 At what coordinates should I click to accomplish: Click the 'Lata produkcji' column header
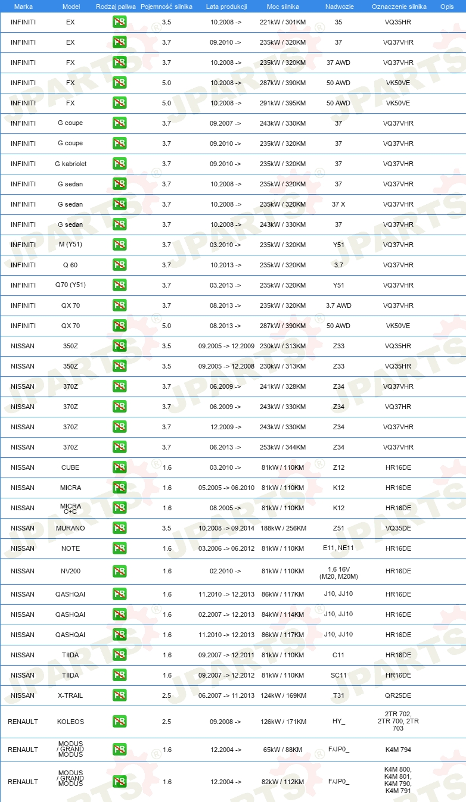coord(226,7)
